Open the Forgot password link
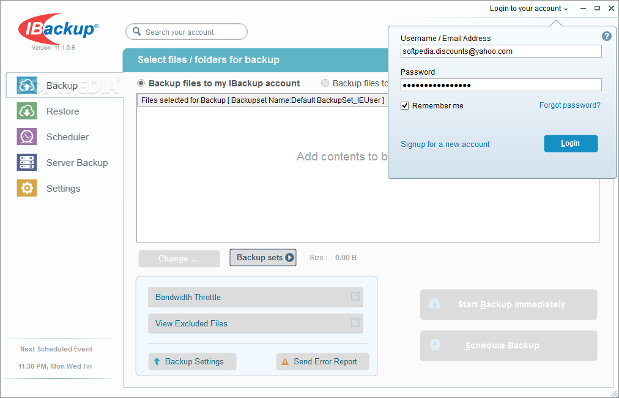The height and width of the screenshot is (398, 619). coord(570,105)
